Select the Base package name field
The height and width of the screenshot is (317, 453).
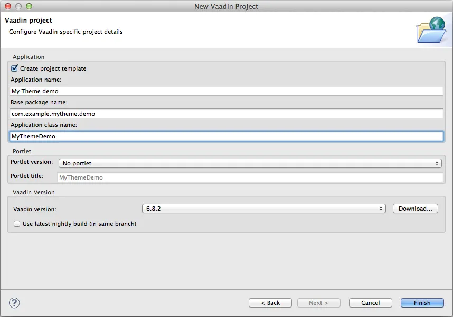point(226,113)
